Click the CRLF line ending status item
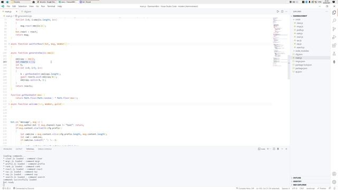Image resolution: width=338 pixels, height=190 pixels. pos(302,188)
